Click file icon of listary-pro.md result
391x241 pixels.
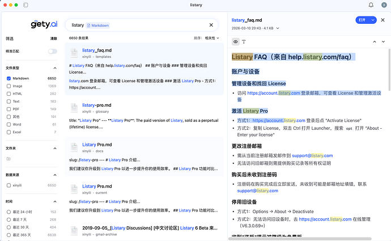pyautogui.click(x=74, y=108)
